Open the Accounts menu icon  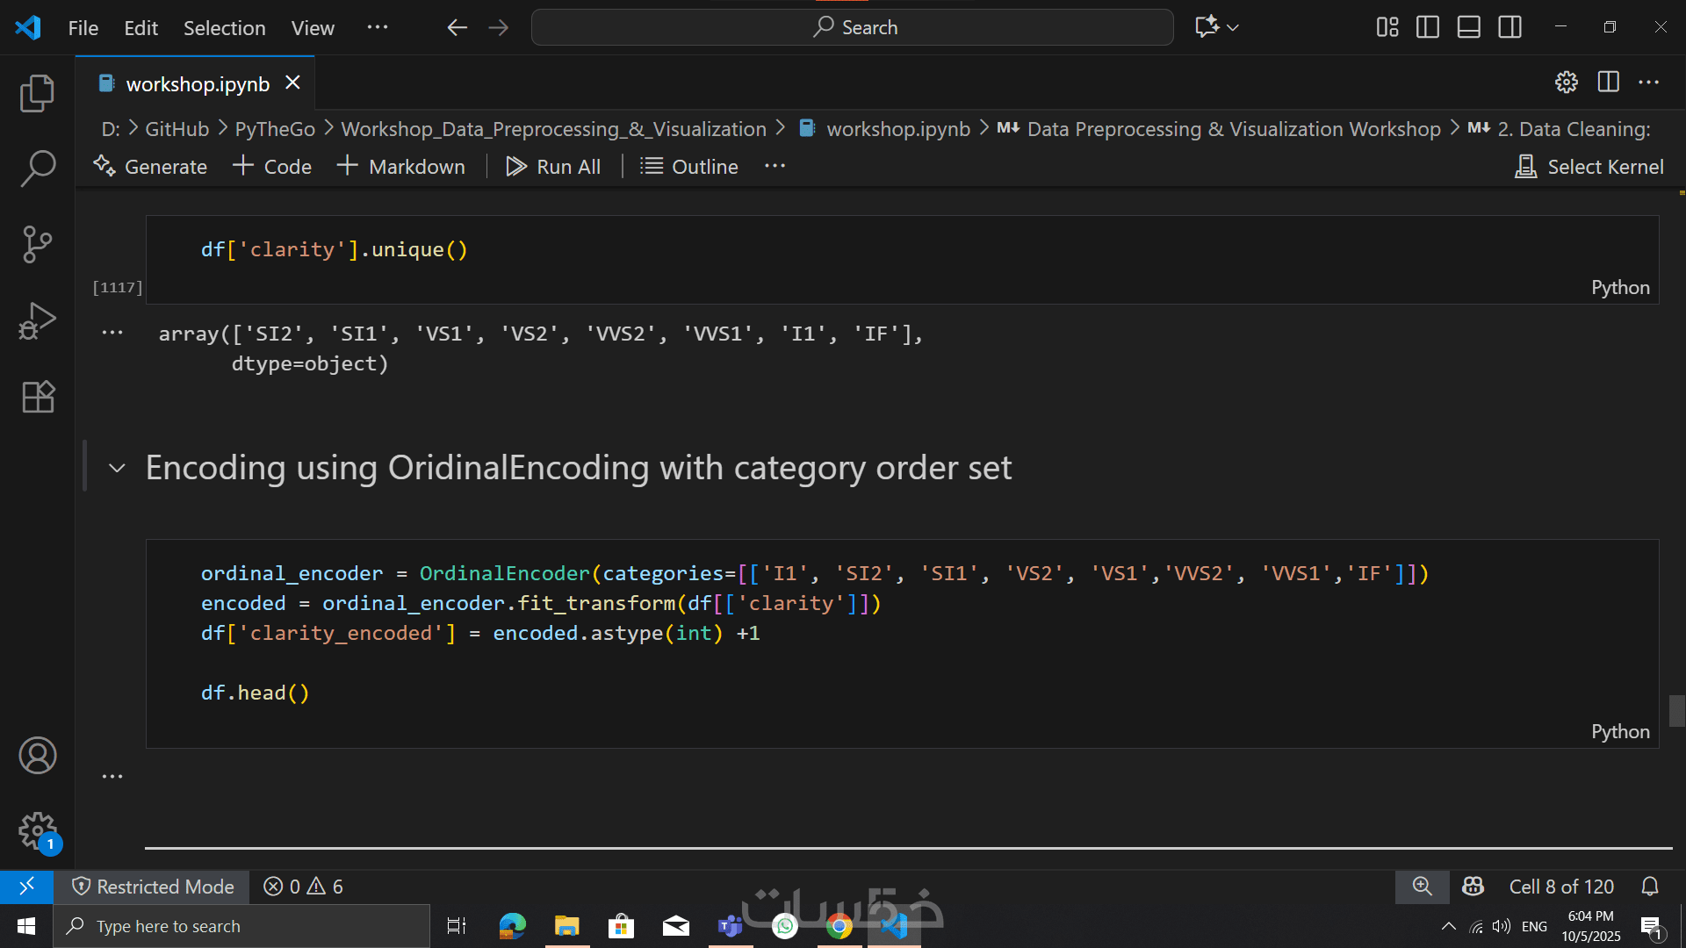pos(37,756)
